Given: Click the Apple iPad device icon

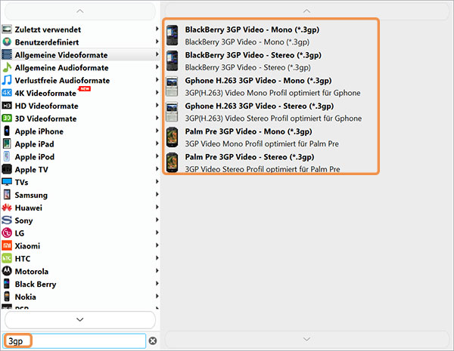Looking at the screenshot, I should [7, 143].
